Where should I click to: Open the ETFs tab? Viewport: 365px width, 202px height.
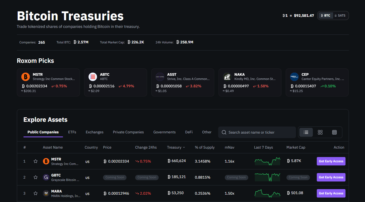click(x=72, y=132)
